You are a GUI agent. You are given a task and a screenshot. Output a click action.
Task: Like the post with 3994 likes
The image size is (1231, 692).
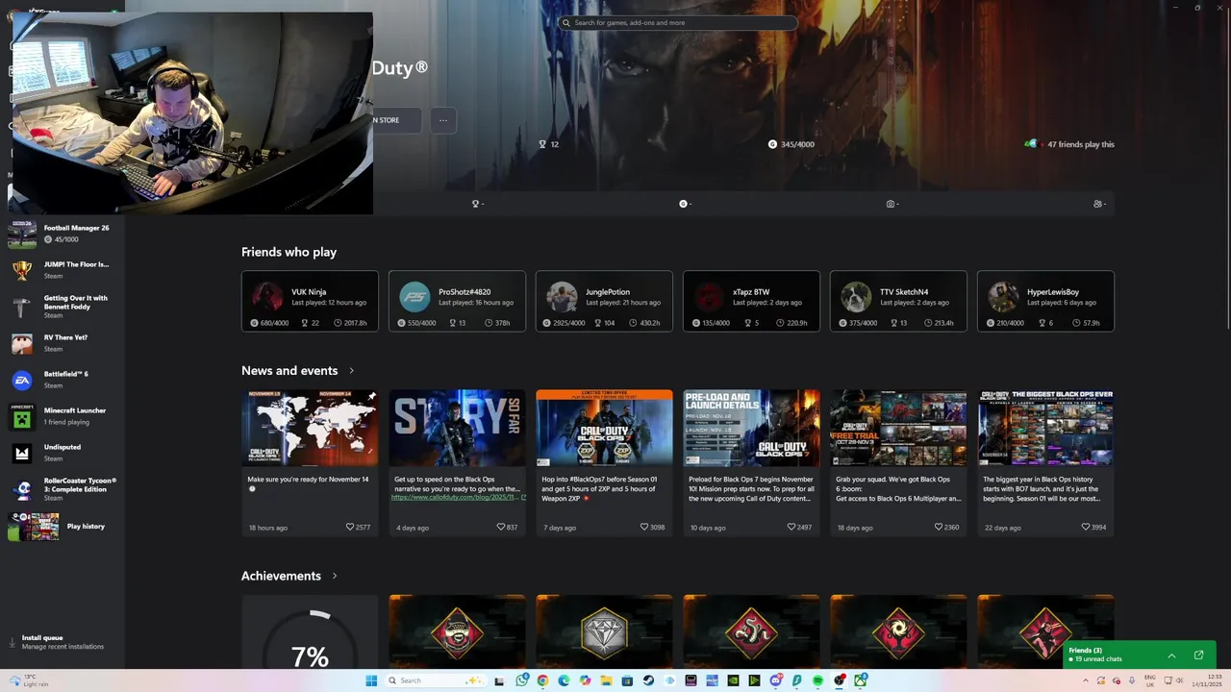1086,527
